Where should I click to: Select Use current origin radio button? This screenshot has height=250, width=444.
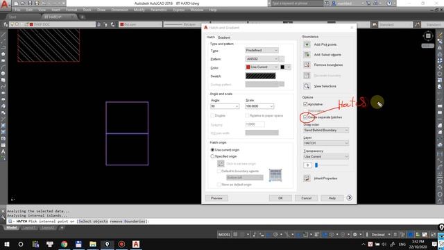click(x=212, y=150)
